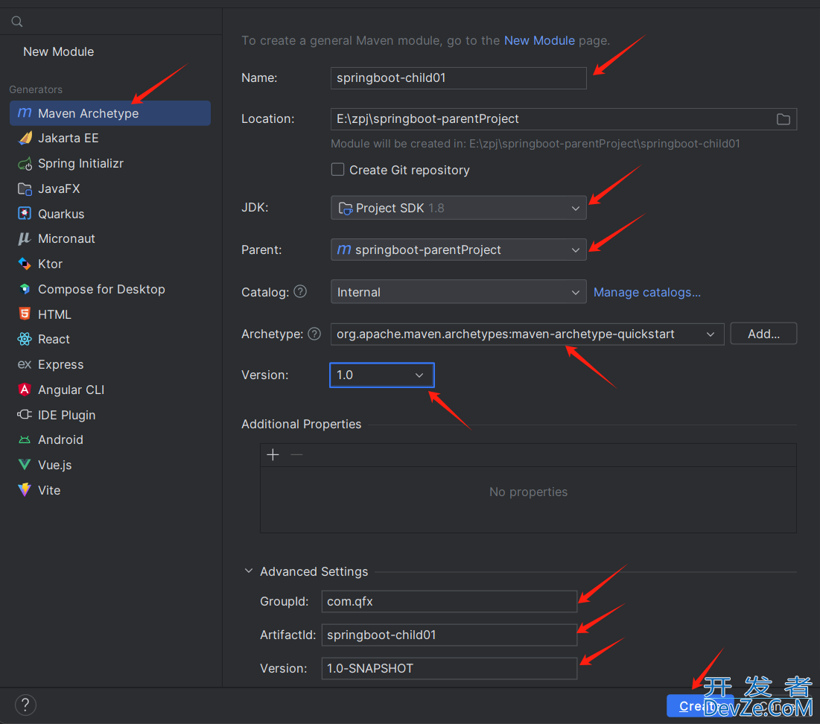The height and width of the screenshot is (724, 820).
Task: Click the 1.0-SNAPSHOT version field
Action: coord(449,669)
